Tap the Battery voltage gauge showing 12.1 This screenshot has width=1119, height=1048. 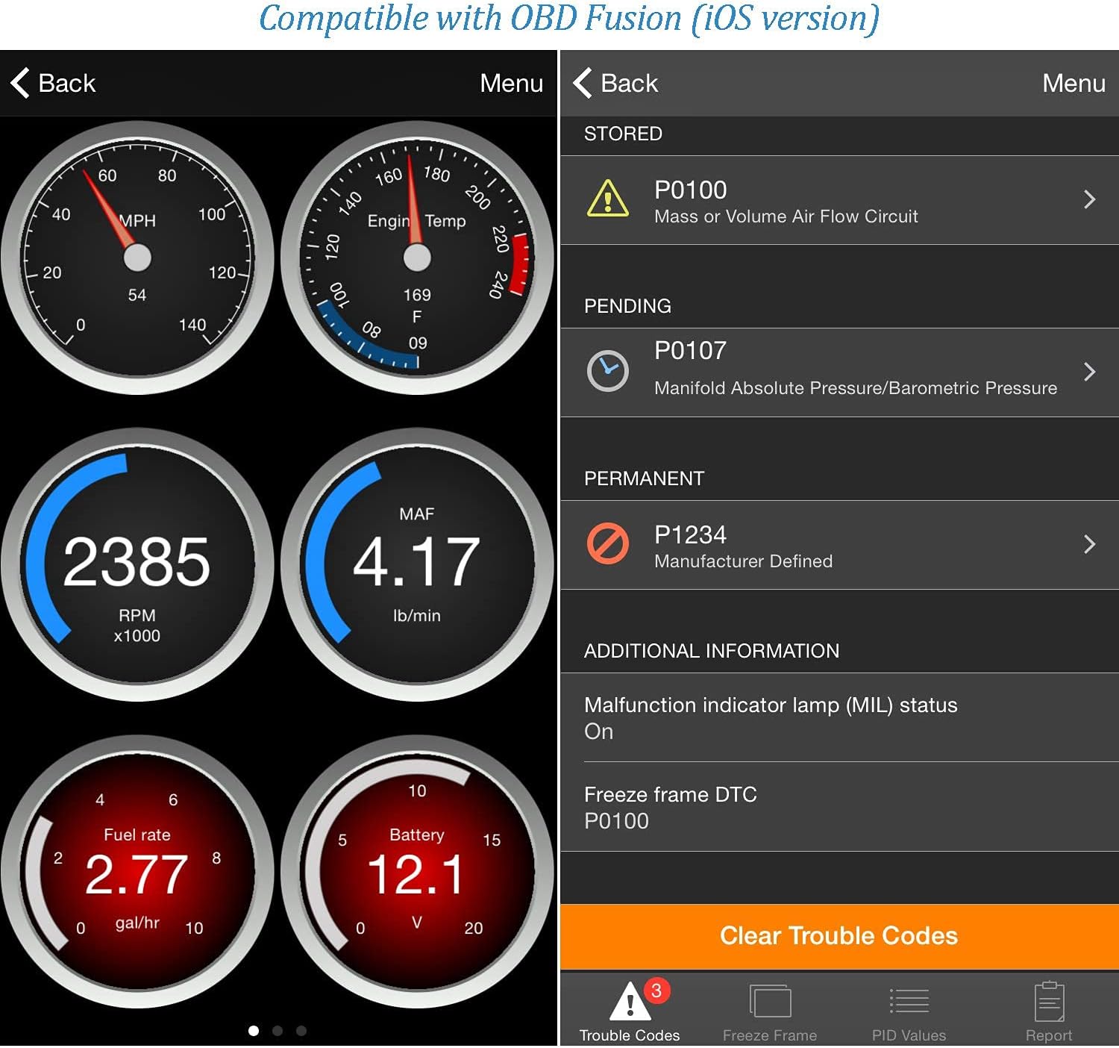tap(417, 872)
